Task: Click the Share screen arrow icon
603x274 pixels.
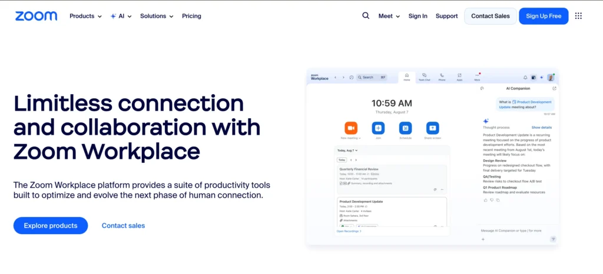Action: point(433,128)
